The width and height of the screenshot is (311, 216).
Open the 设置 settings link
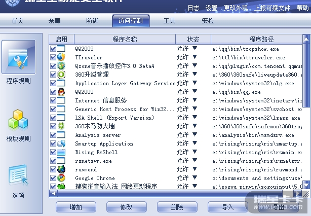tap(211, 8)
